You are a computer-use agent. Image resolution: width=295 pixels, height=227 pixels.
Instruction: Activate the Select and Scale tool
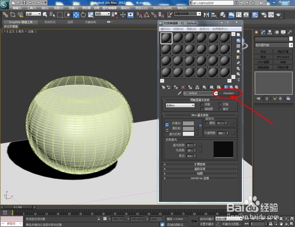pyautogui.click(x=91, y=15)
